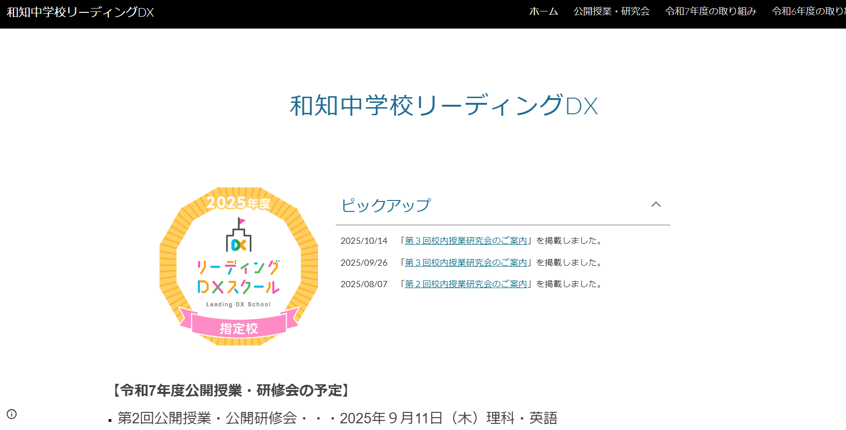The width and height of the screenshot is (846, 430).
Task: Open the ホーム menu item
Action: pyautogui.click(x=543, y=11)
